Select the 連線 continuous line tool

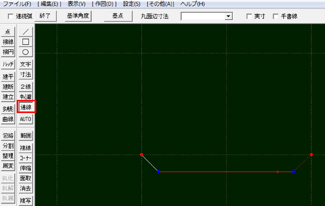click(26, 107)
